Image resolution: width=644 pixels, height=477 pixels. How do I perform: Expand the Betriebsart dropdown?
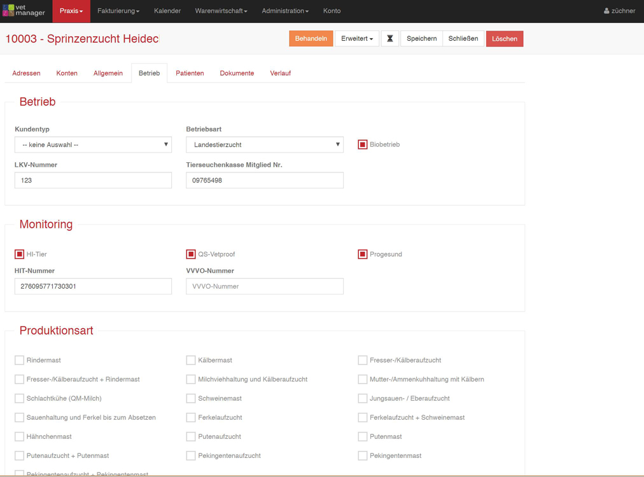click(264, 145)
